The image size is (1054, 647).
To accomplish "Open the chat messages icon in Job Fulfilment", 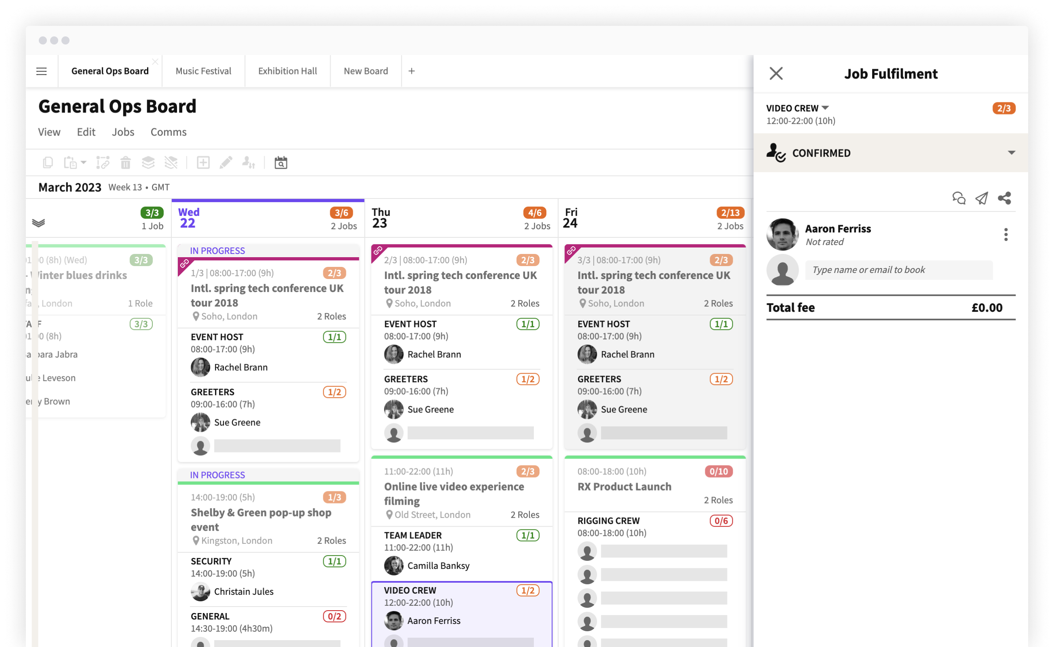I will pos(958,198).
